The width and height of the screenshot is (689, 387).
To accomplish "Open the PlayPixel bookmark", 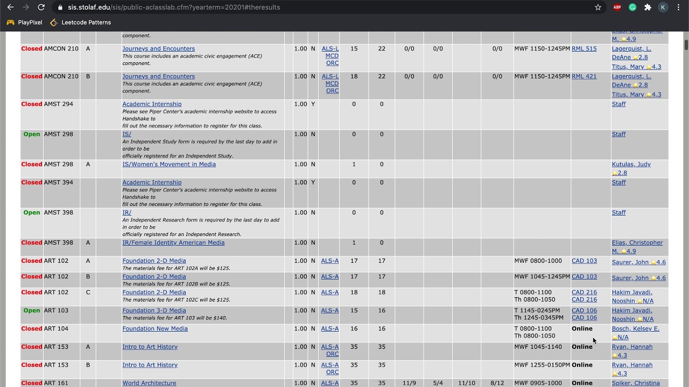I will click(x=24, y=23).
